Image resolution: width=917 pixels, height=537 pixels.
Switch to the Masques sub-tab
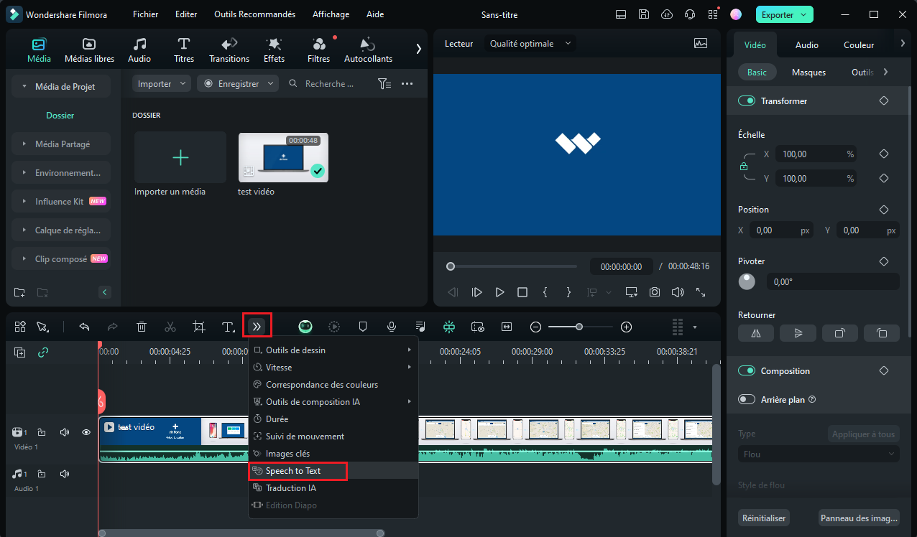(808, 73)
